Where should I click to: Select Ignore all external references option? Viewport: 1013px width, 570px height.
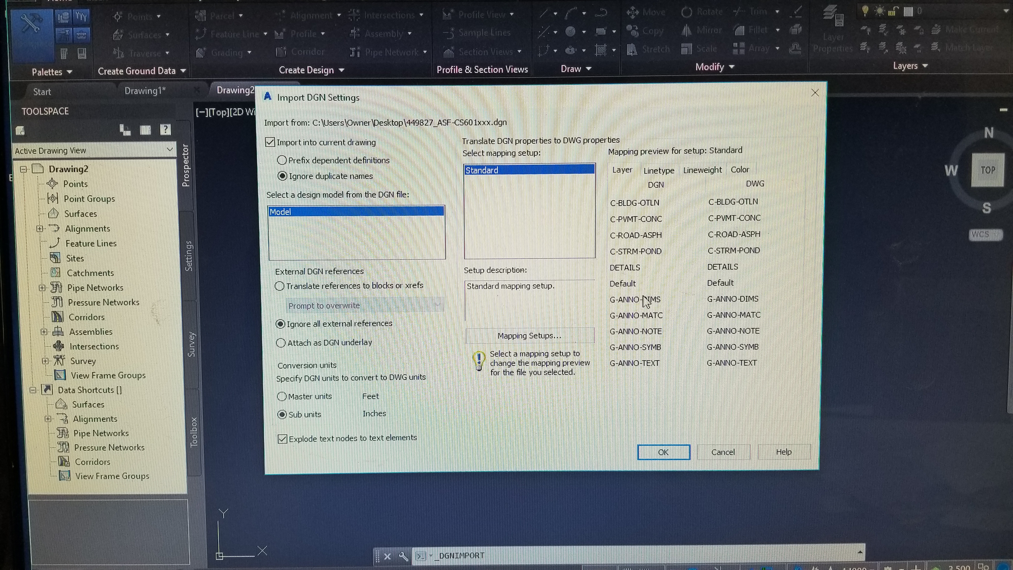pos(280,324)
